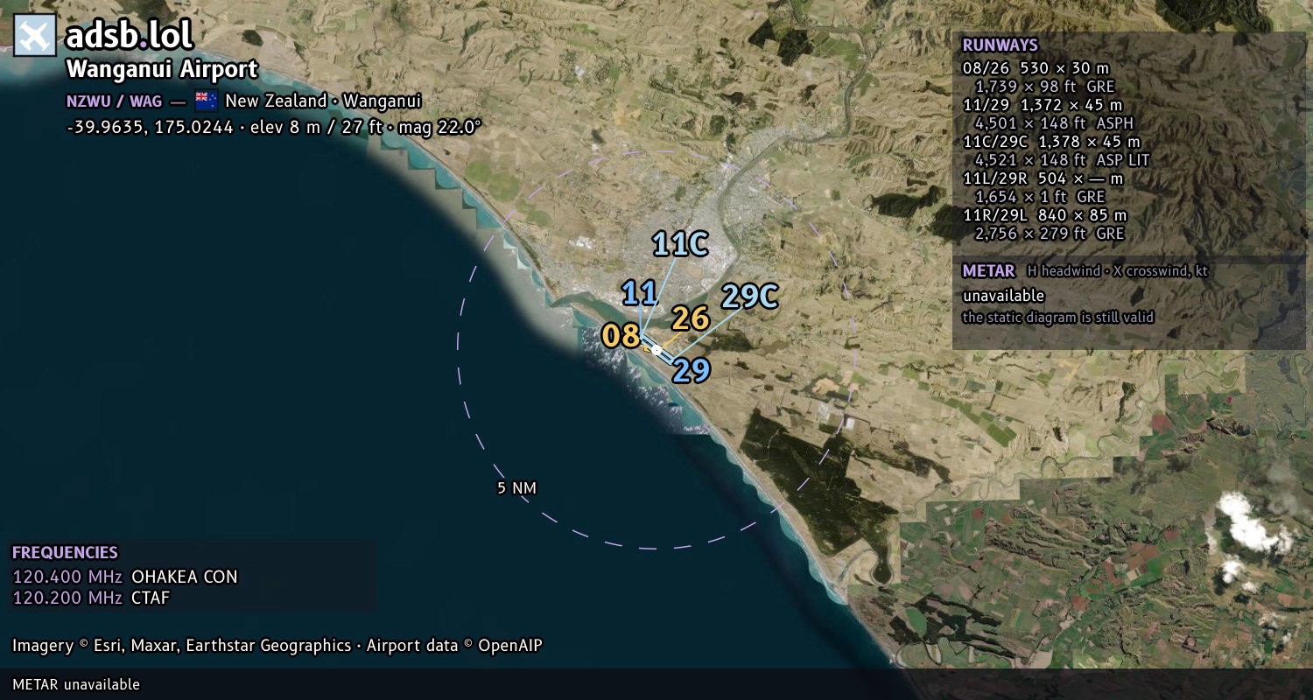Select runway label 29C on the map

tap(749, 297)
